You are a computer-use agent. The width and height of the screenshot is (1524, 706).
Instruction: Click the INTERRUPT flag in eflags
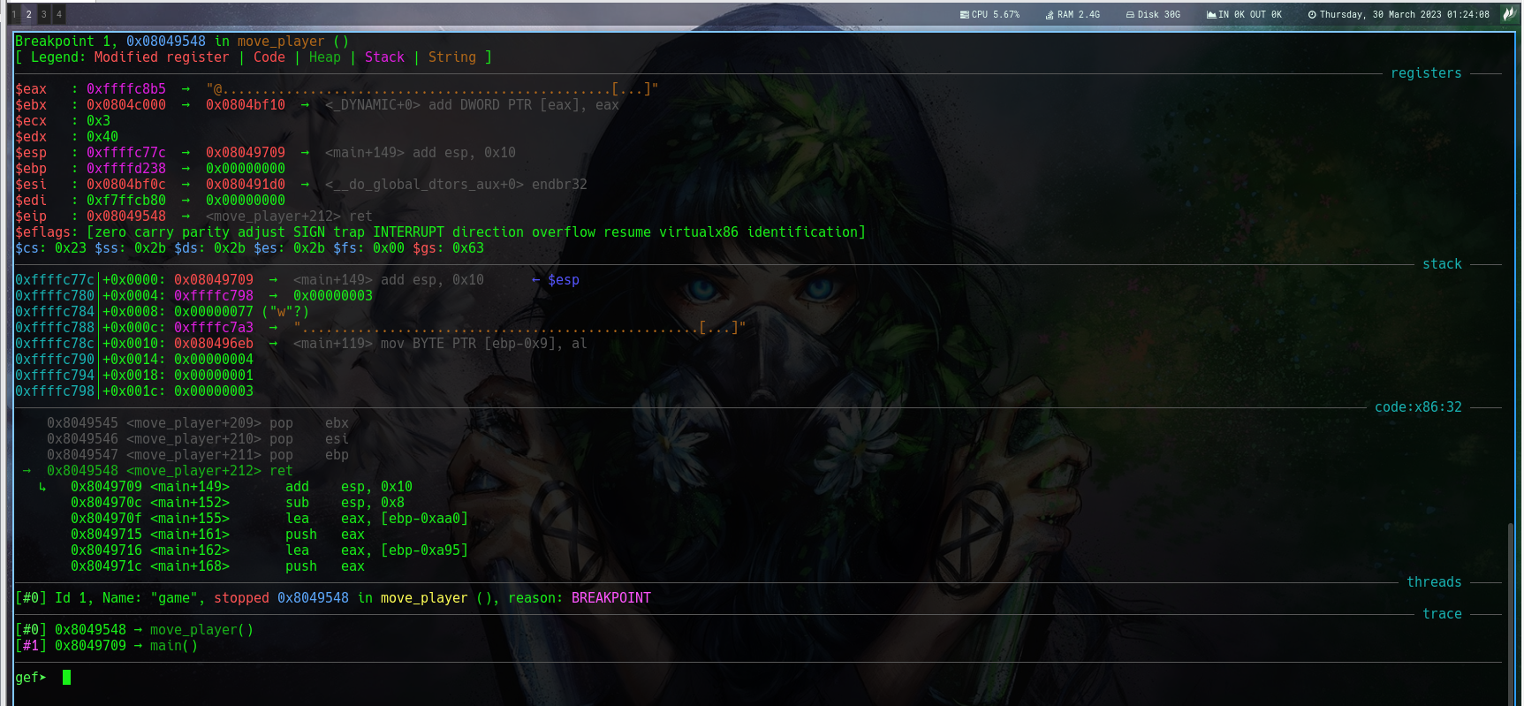[409, 232]
